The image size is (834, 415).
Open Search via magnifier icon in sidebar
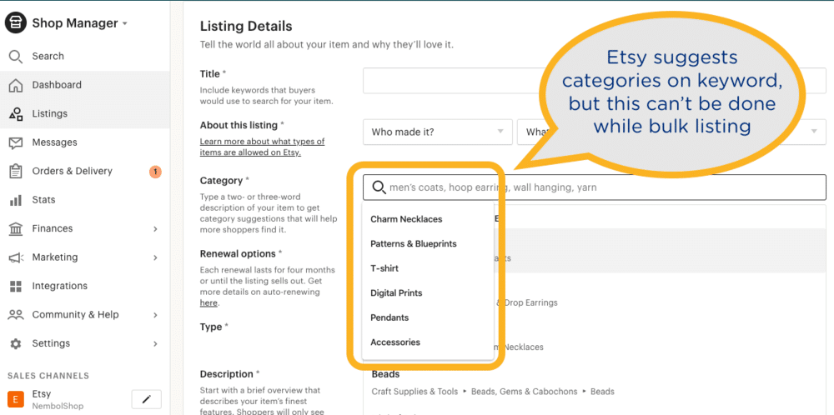[16, 57]
